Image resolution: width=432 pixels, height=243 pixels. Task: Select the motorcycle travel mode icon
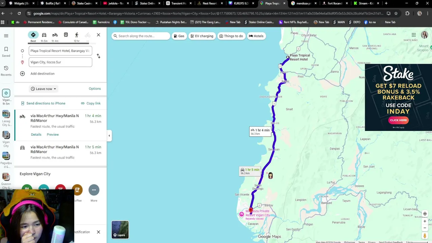pyautogui.click(x=55, y=35)
